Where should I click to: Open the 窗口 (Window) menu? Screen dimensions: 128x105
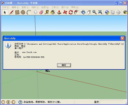click(x=65, y=7)
